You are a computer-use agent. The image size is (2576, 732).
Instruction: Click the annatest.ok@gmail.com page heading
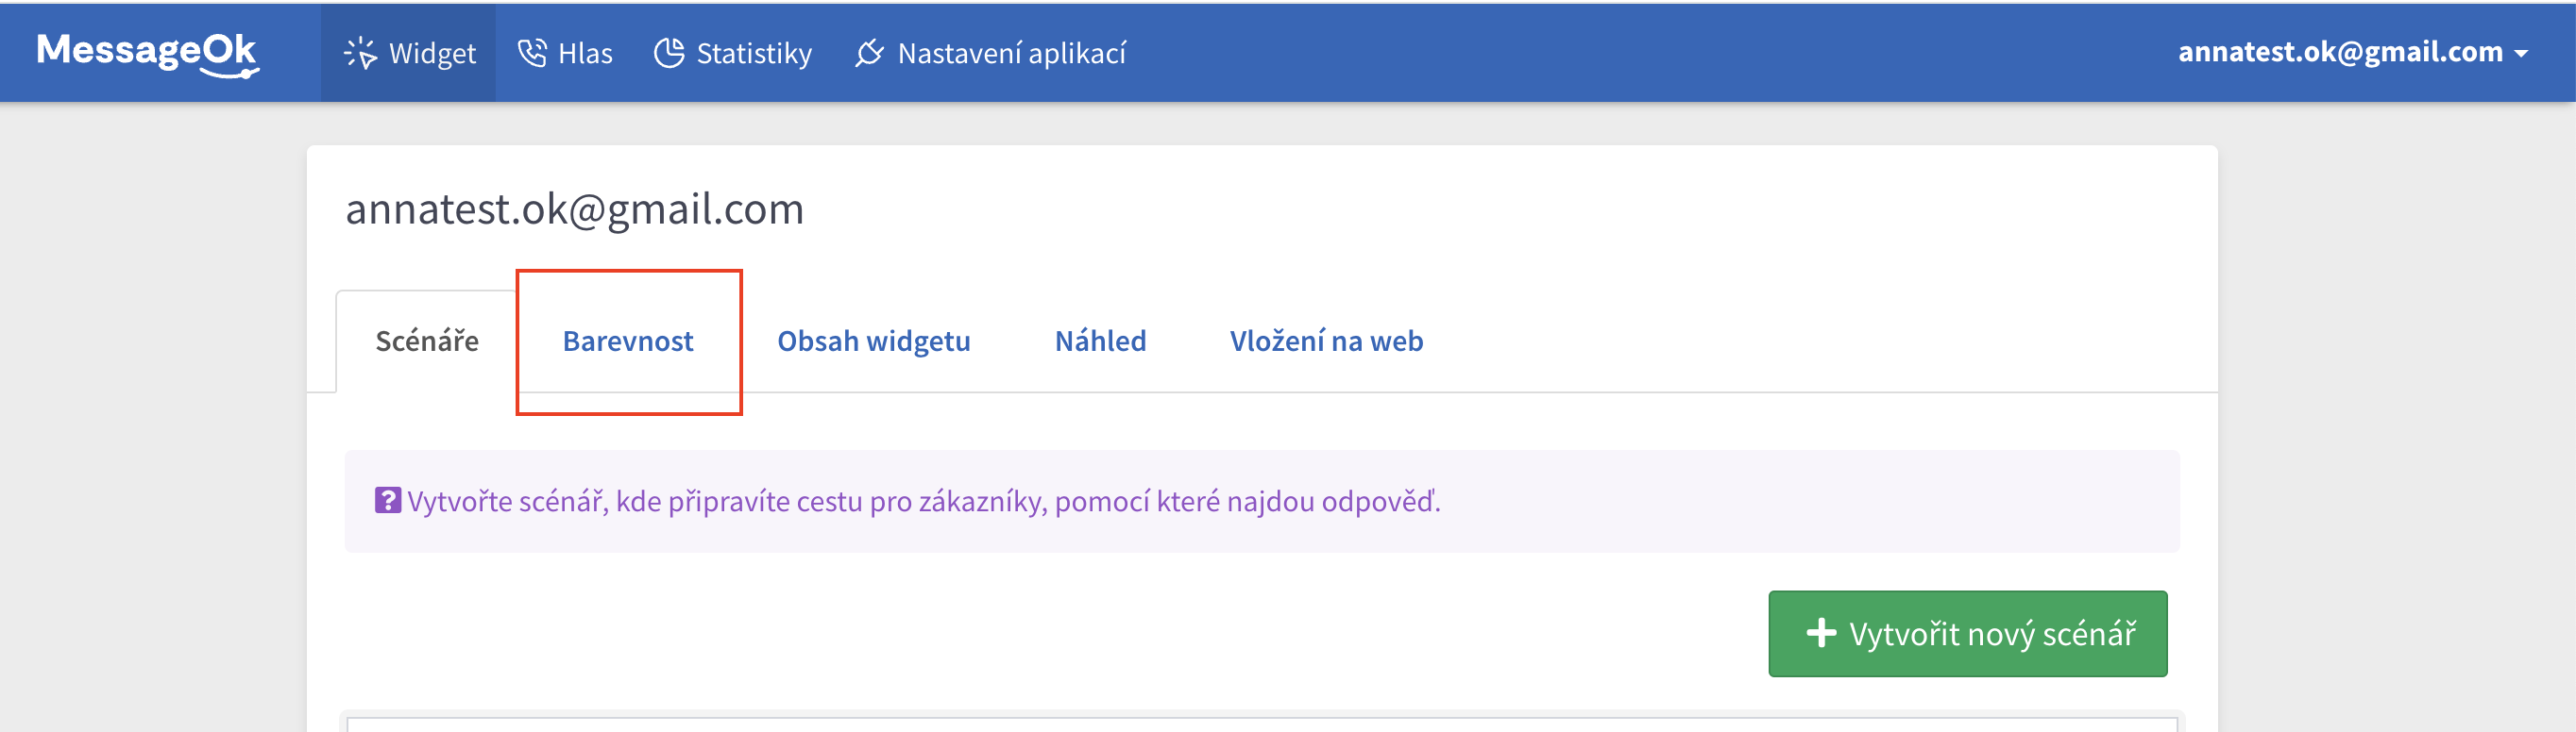coord(574,209)
